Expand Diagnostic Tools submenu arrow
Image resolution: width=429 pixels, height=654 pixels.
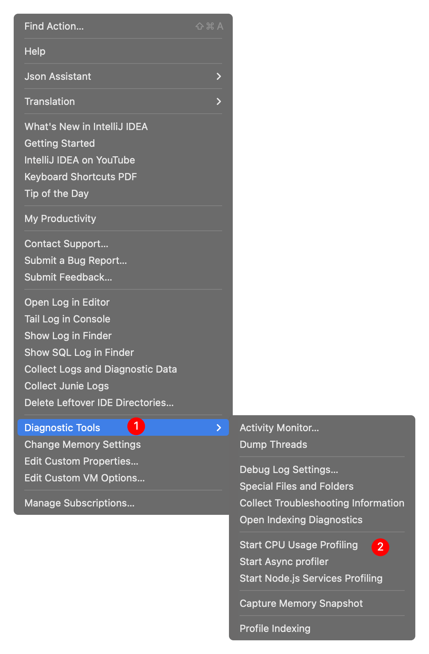pos(219,428)
